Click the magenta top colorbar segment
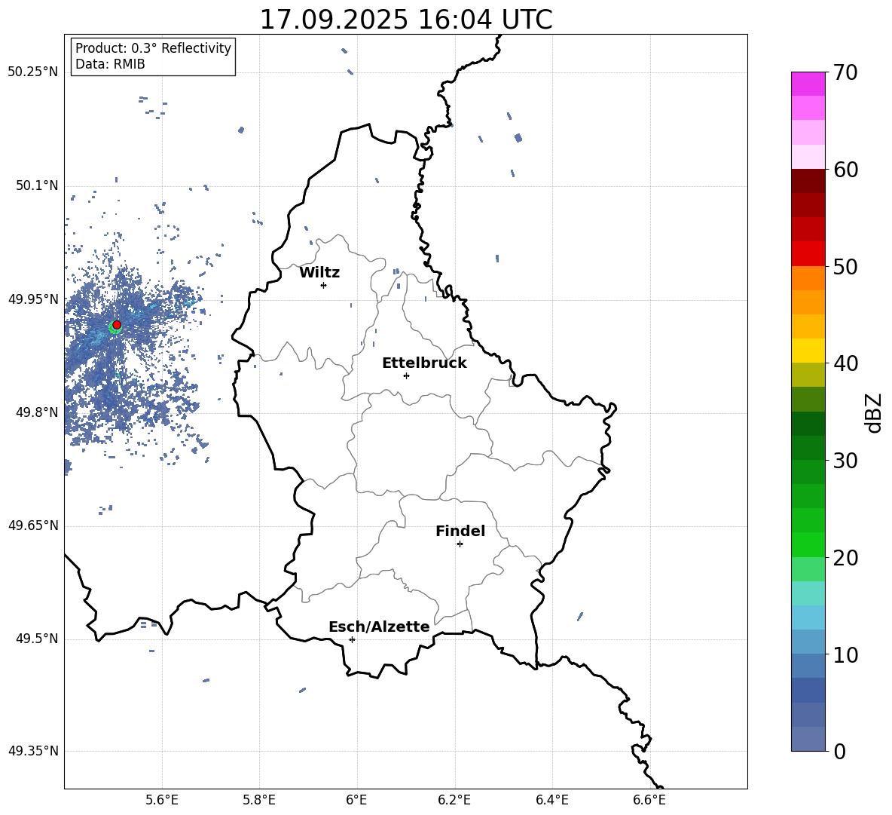Screen dimensions: 892x815 (808, 84)
